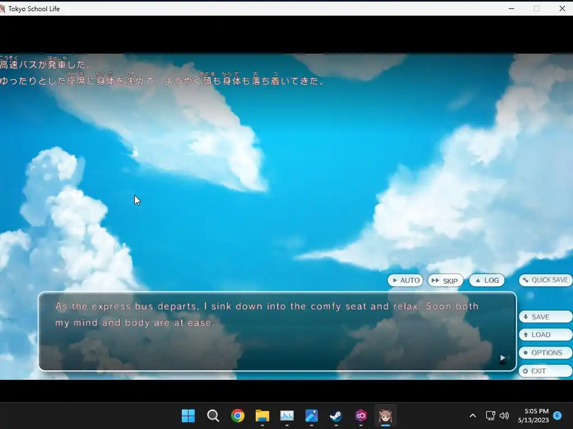This screenshot has height=429, width=573.
Task: Click QUICK SAVE button
Action: [545, 280]
